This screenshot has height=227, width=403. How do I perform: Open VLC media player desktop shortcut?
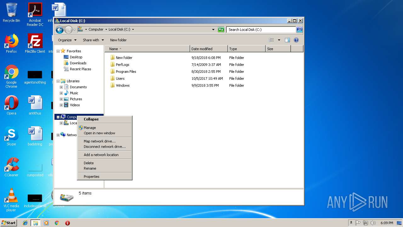11,200
